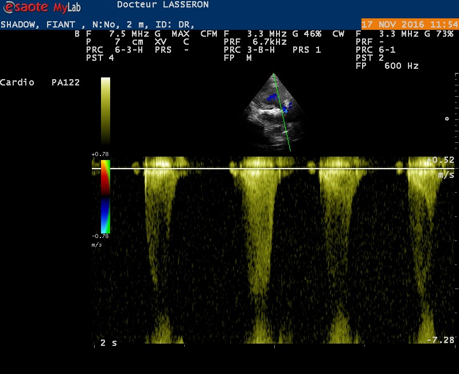Image resolution: width=459 pixels, height=374 pixels.
Task: Click the Docteur LASSERON header text
Action: click(x=163, y=5)
